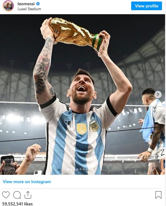Open comments with the speech bubble icon
This screenshot has height=206, width=166.
tap(17, 195)
